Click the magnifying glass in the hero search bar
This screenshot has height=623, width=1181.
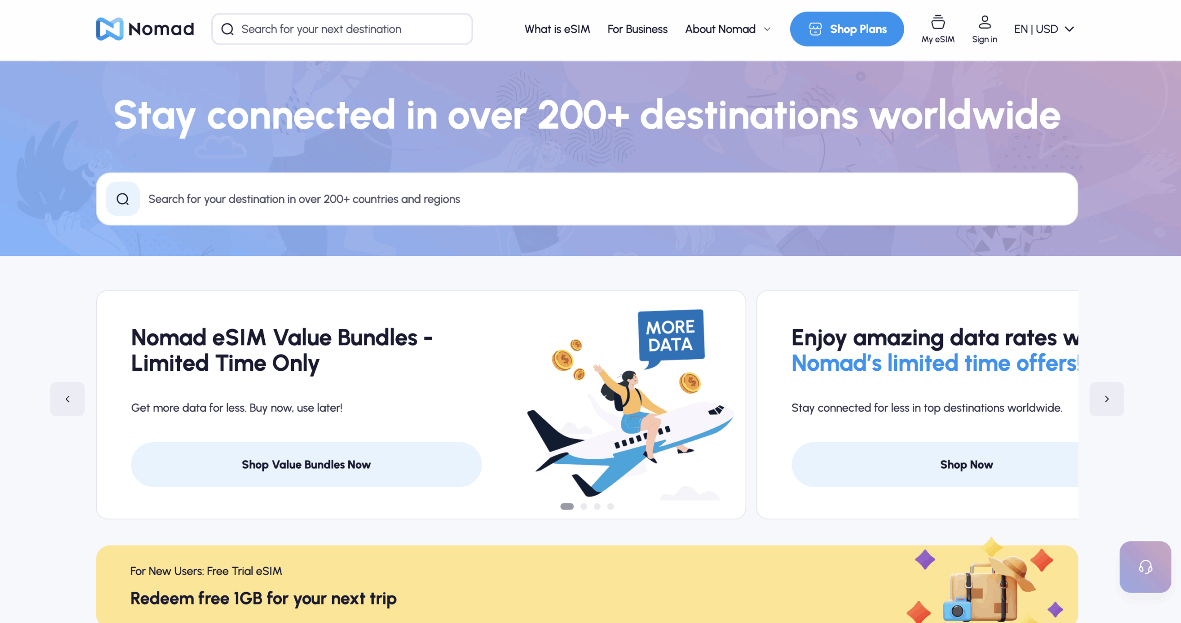click(122, 199)
